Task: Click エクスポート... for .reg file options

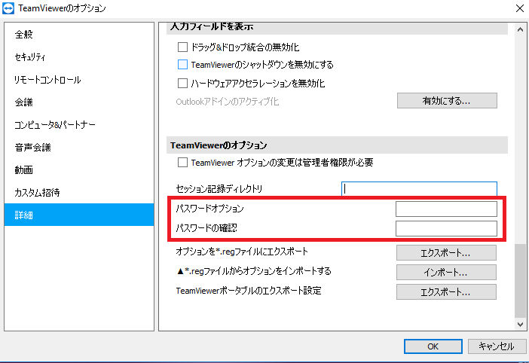Action: 446,253
